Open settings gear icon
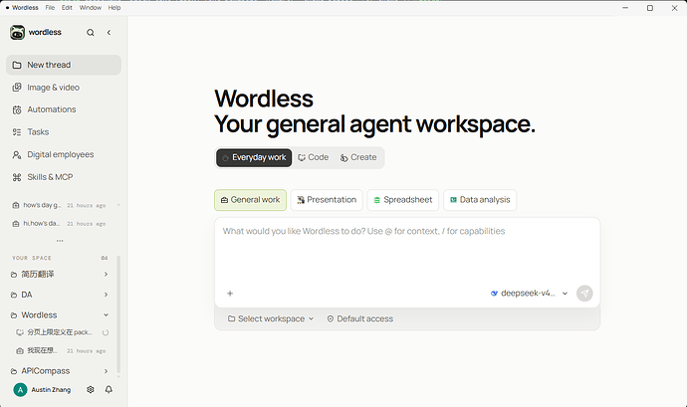Screen dimensions: 687x407 point(91,389)
